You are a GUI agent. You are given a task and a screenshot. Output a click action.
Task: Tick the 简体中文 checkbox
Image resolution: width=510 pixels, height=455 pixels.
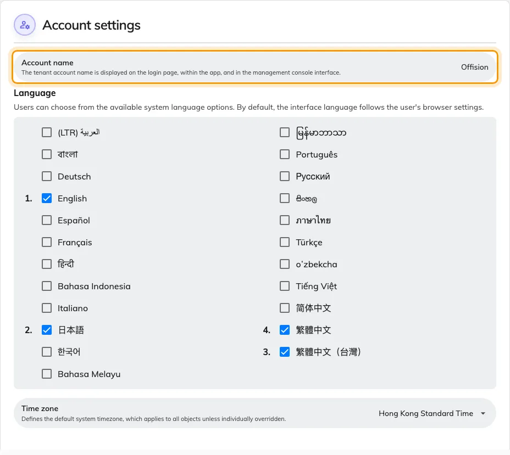tap(285, 308)
